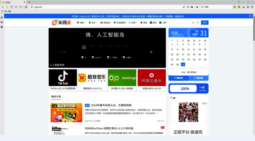Click the ChatGPT hot tag
This screenshot has height=141, width=255.
[97, 57]
